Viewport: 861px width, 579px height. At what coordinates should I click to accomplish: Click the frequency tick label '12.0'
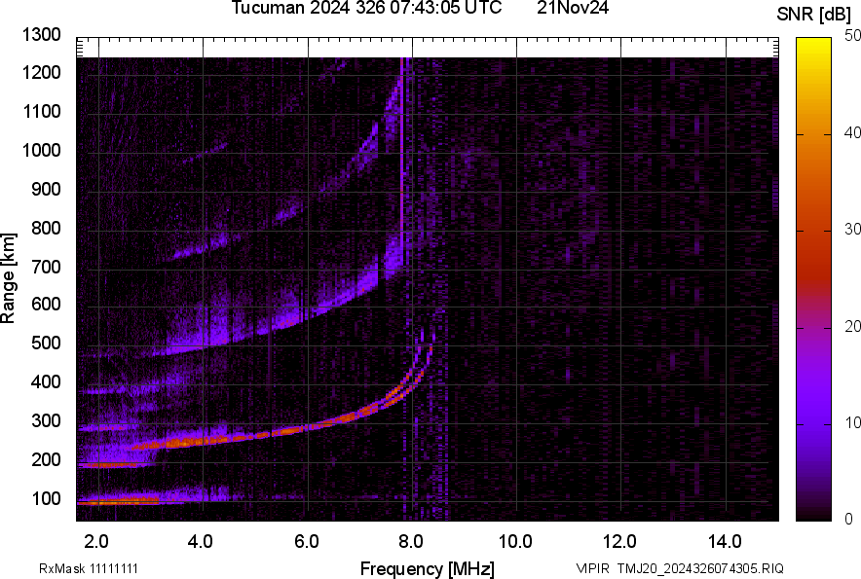620,542
